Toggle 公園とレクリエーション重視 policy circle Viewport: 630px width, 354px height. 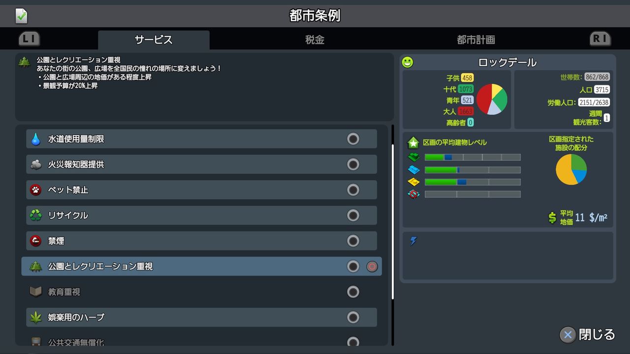[353, 266]
